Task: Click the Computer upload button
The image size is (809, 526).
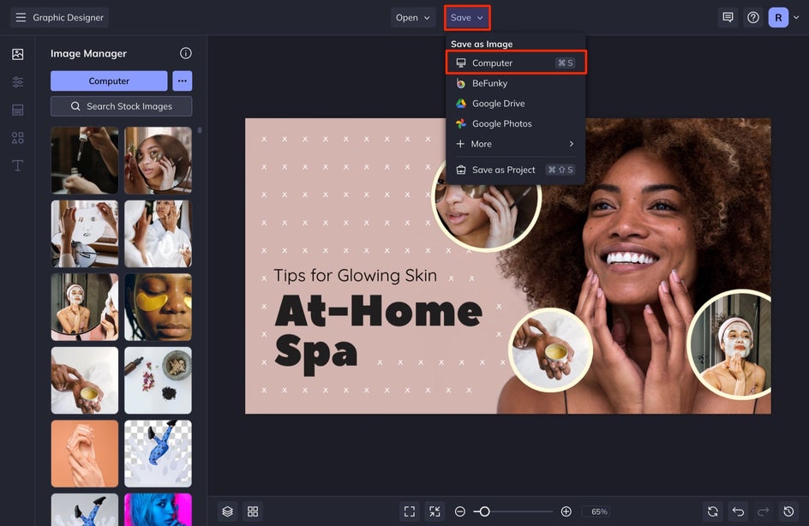Action: (109, 81)
